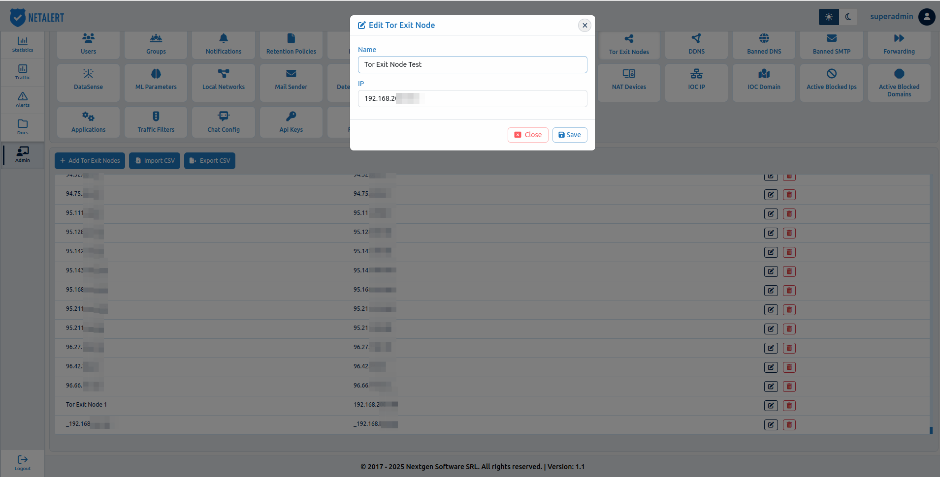940x477 pixels.
Task: Open ML Parameters tile
Action: (156, 83)
